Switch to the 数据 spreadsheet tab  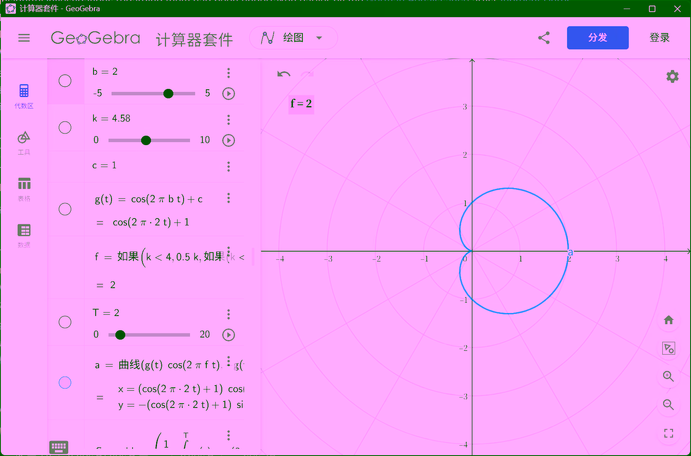(24, 236)
